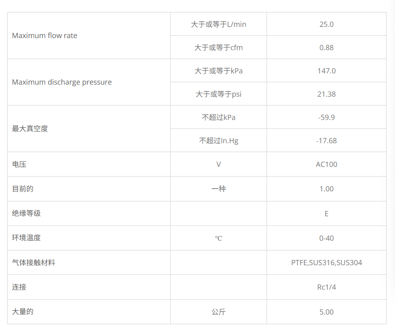The height and width of the screenshot is (327, 395).
Task: Click the 0.88 cfm value cell
Action: [x=326, y=48]
